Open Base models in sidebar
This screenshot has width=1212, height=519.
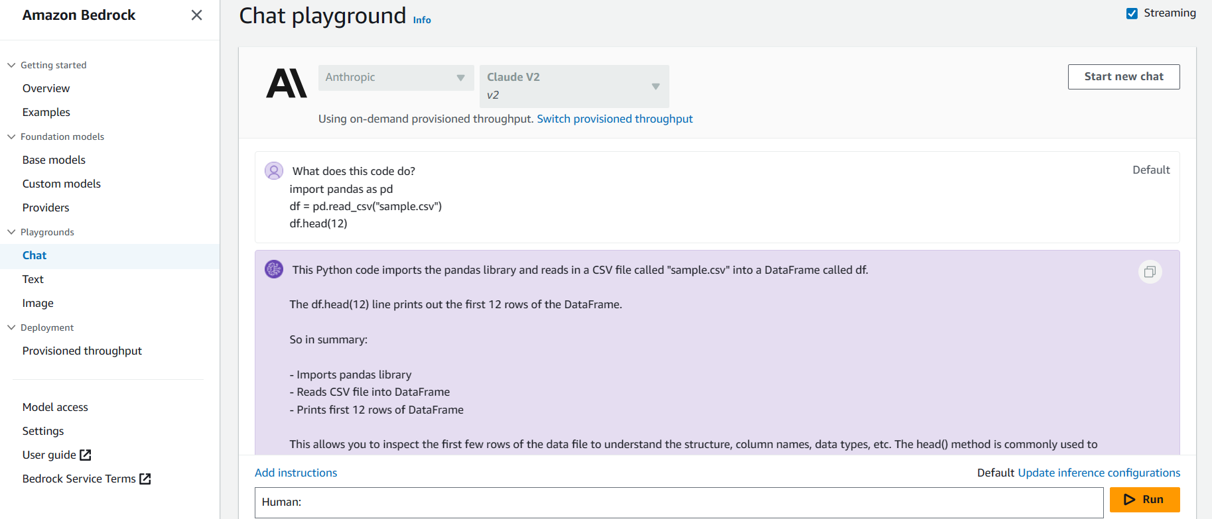pyautogui.click(x=54, y=160)
